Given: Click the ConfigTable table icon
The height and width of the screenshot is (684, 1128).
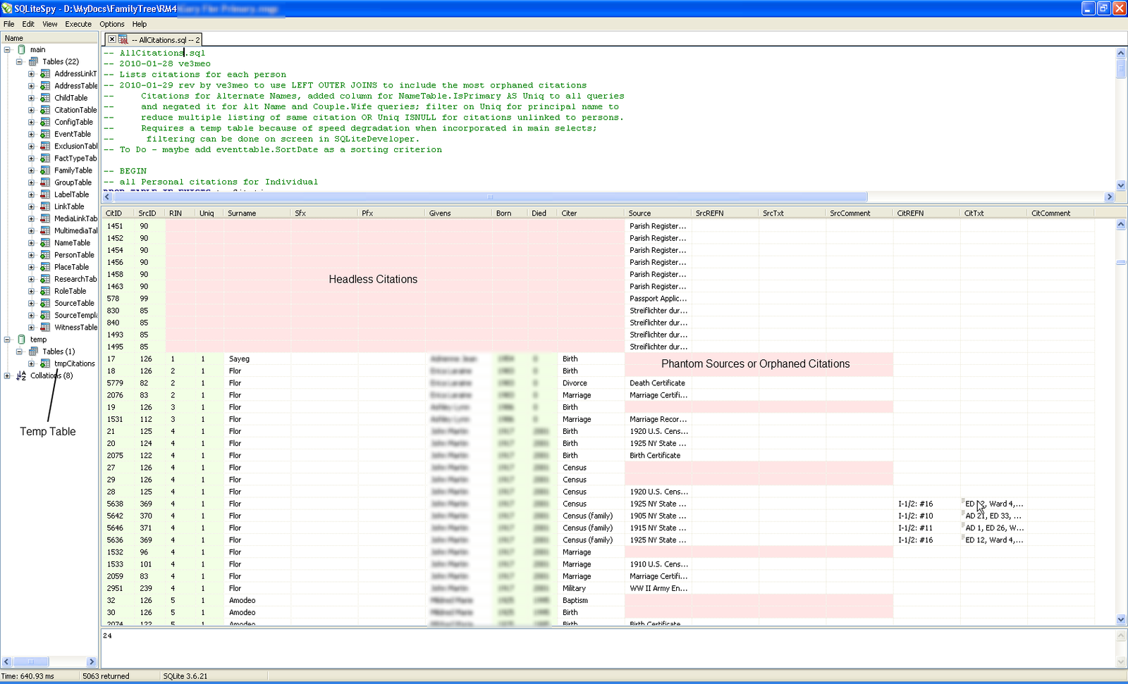Looking at the screenshot, I should (x=45, y=122).
